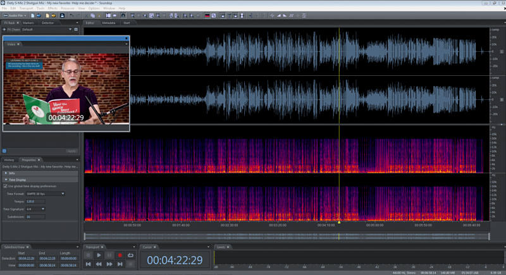Click the Rewind transport button
This screenshot has width=506, height=275.
(x=99, y=264)
